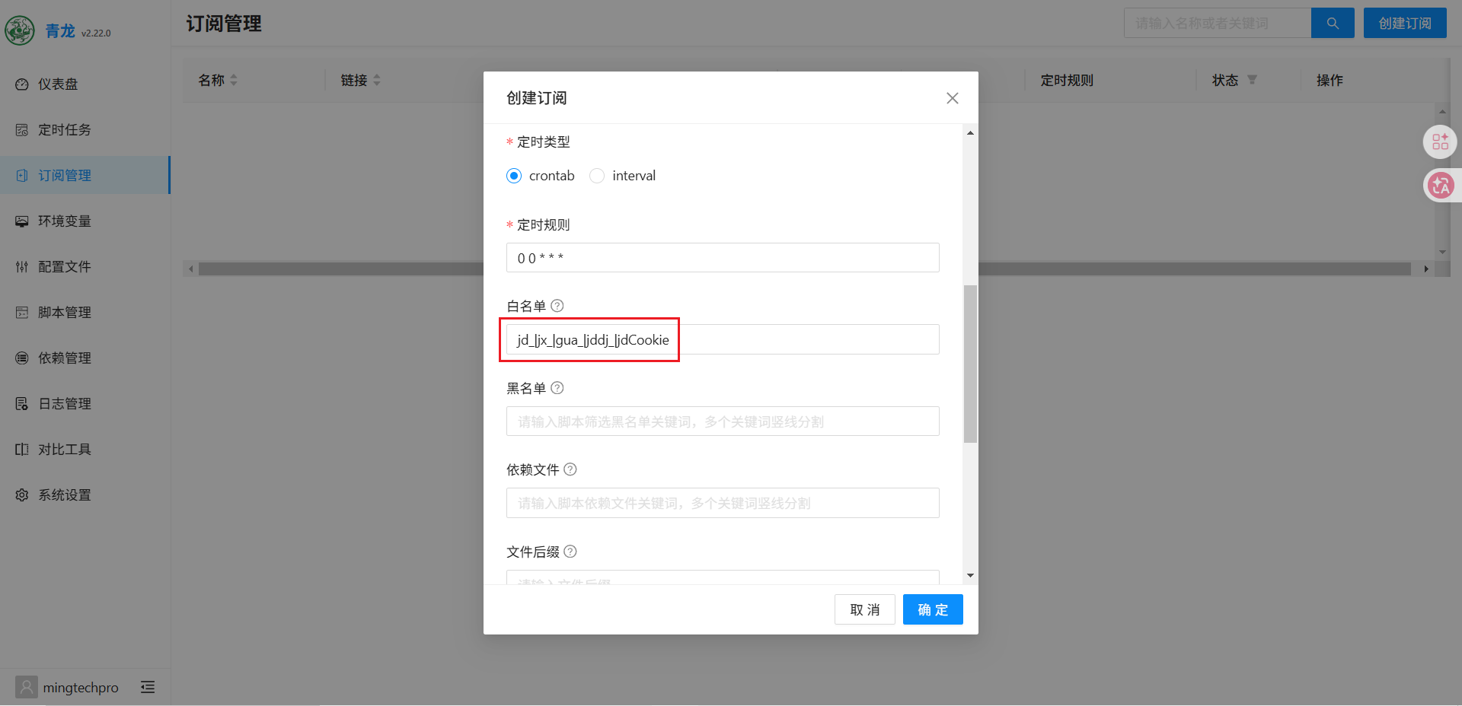This screenshot has height=706, width=1462.
Task: Click the table horizontal scrollbar left arrow
Action: (190, 269)
